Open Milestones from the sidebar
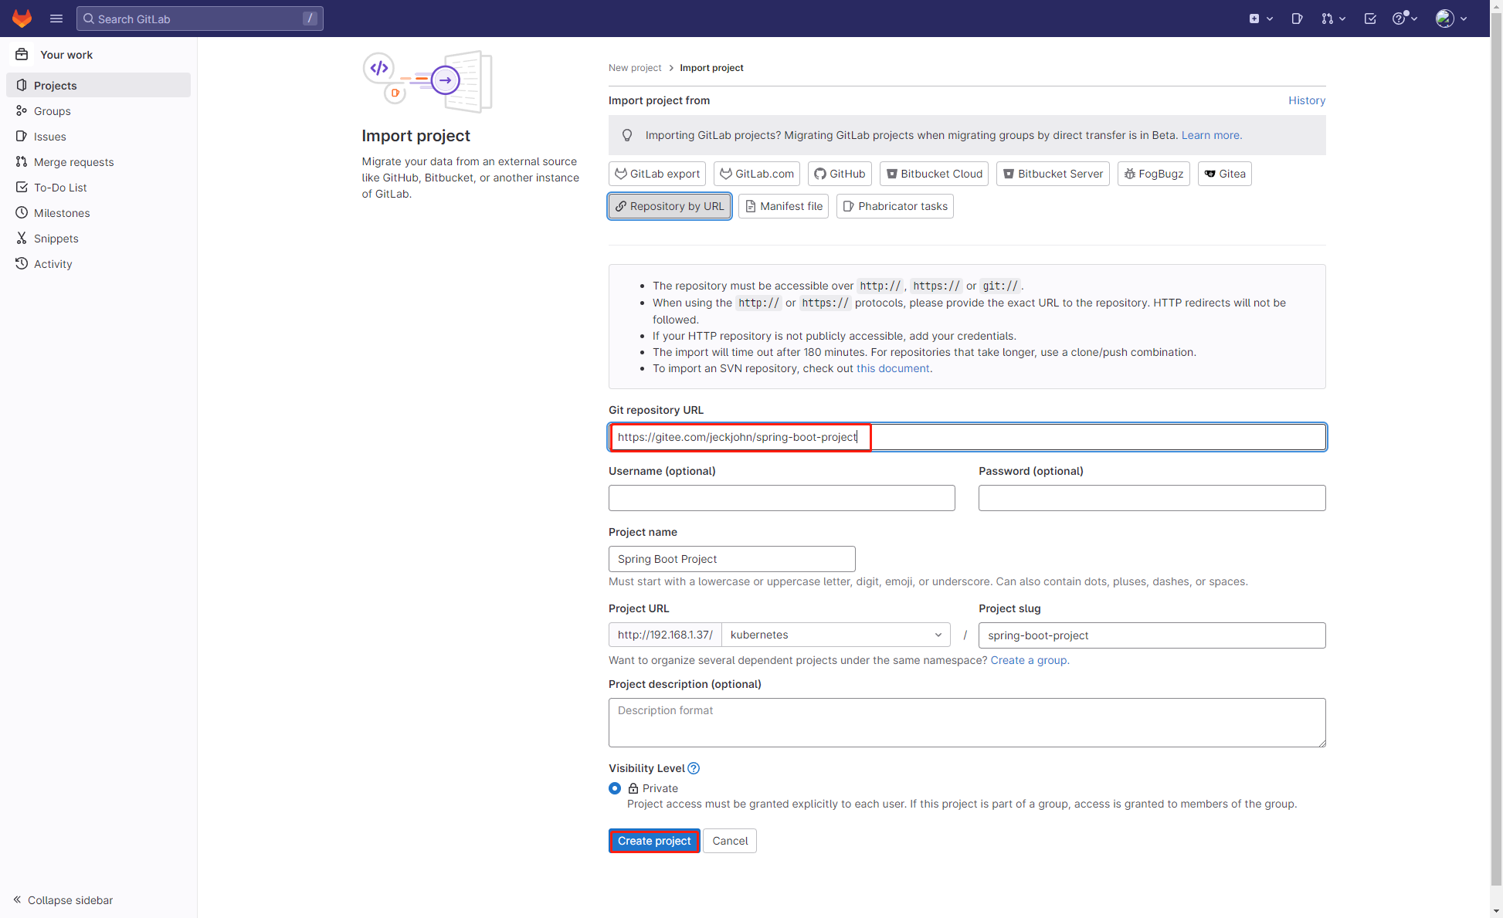Viewport: 1503px width, 918px height. point(98,212)
